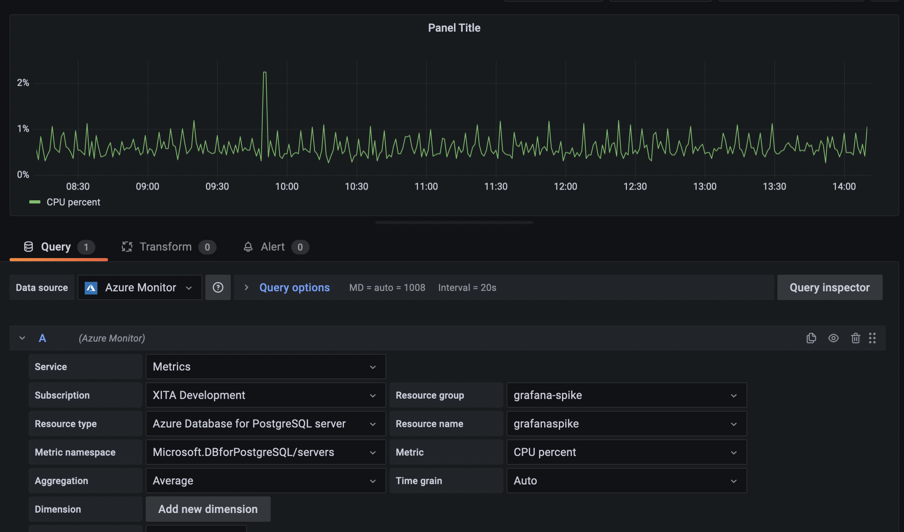The image size is (904, 532).
Task: Toggle the CPU percent legend color swatch
Action: (x=35, y=202)
